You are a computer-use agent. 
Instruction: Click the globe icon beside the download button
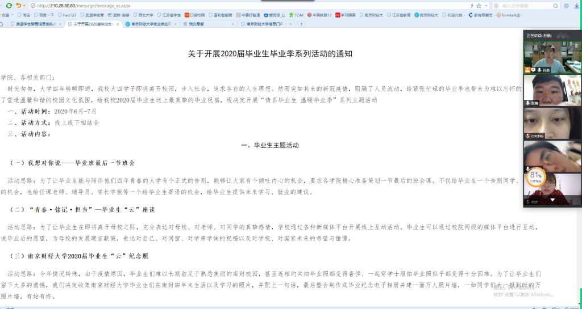pos(564,5)
